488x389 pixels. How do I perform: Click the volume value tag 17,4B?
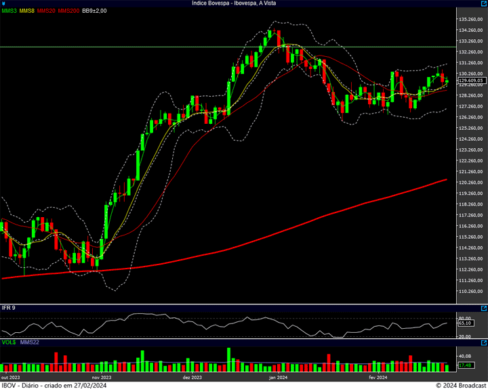(x=465, y=365)
